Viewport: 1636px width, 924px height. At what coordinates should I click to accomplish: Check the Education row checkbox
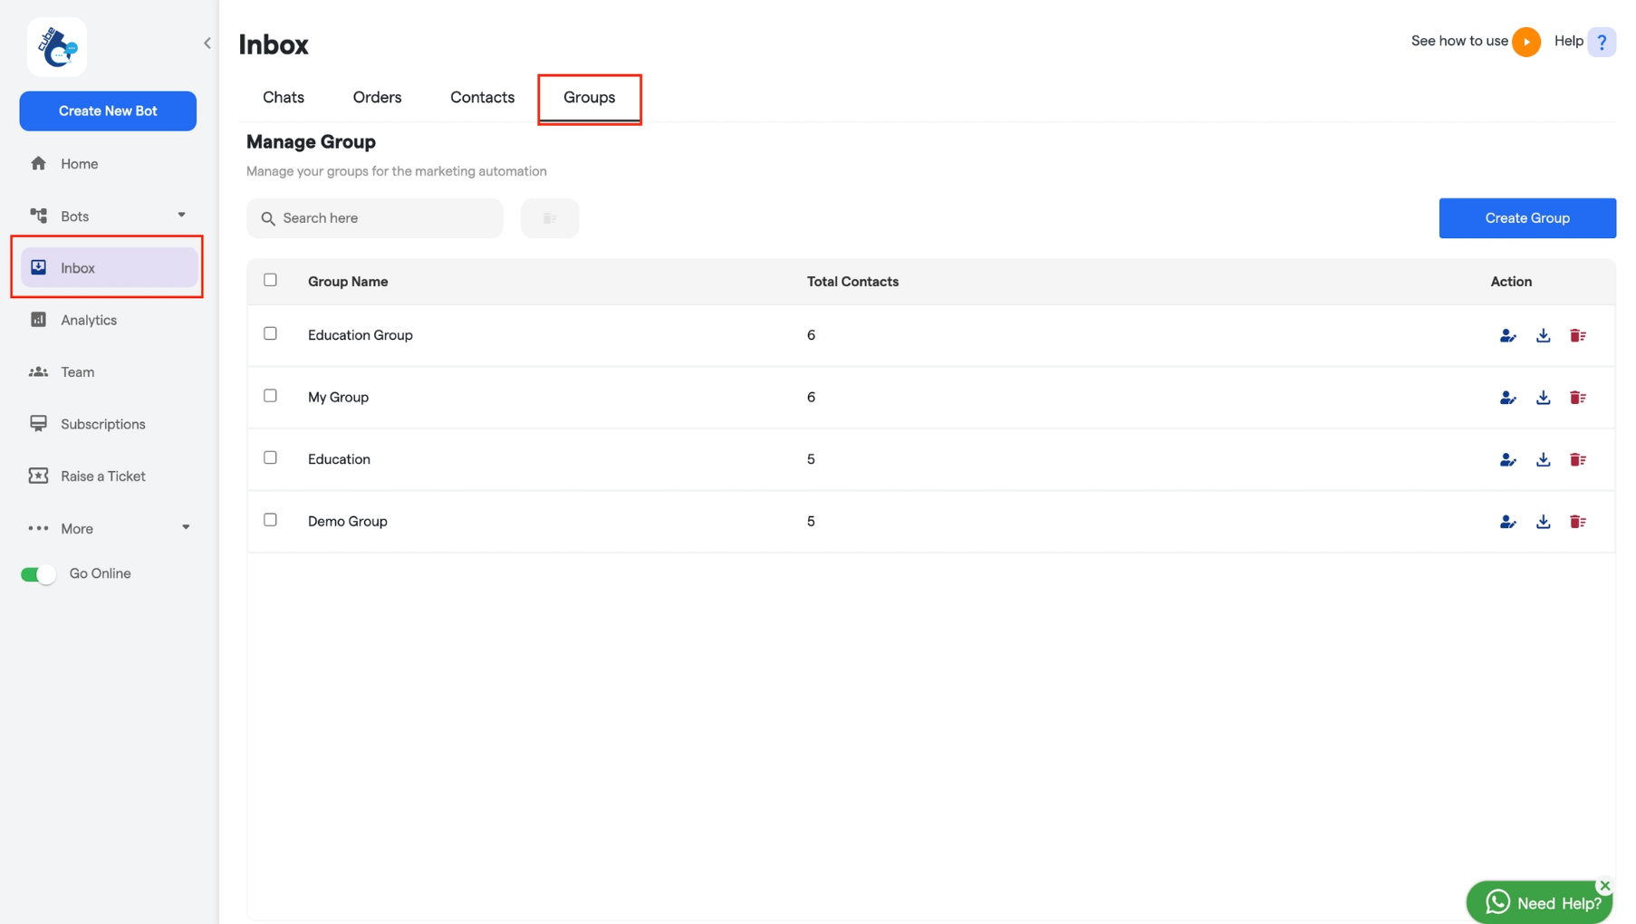[270, 457]
